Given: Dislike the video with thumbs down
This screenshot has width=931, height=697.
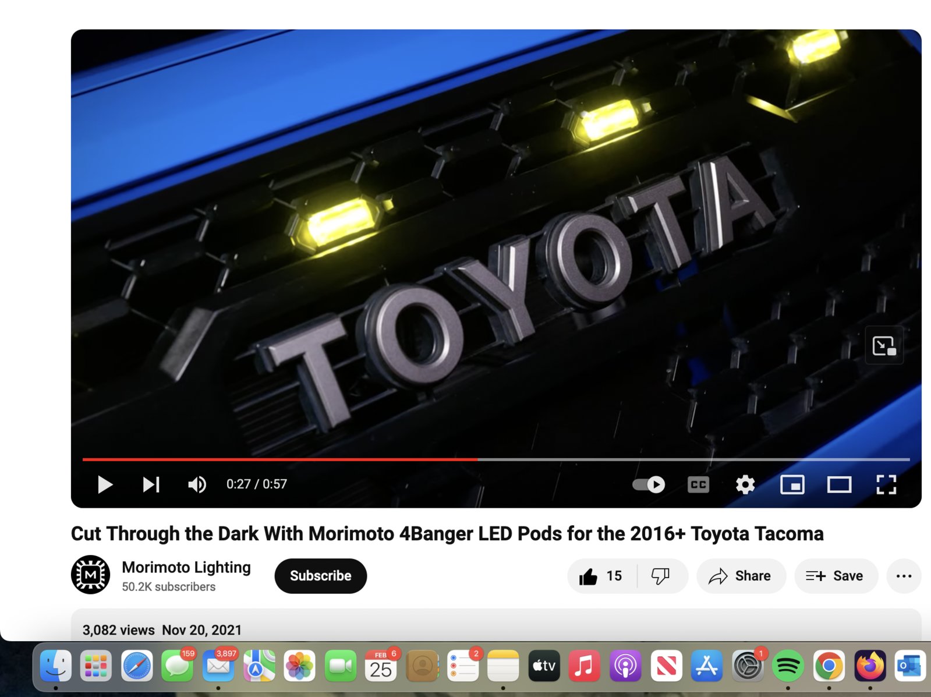Looking at the screenshot, I should 660,576.
